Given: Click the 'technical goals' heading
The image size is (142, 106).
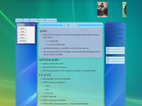Looking at the screenshot, I should (x=49, y=60).
